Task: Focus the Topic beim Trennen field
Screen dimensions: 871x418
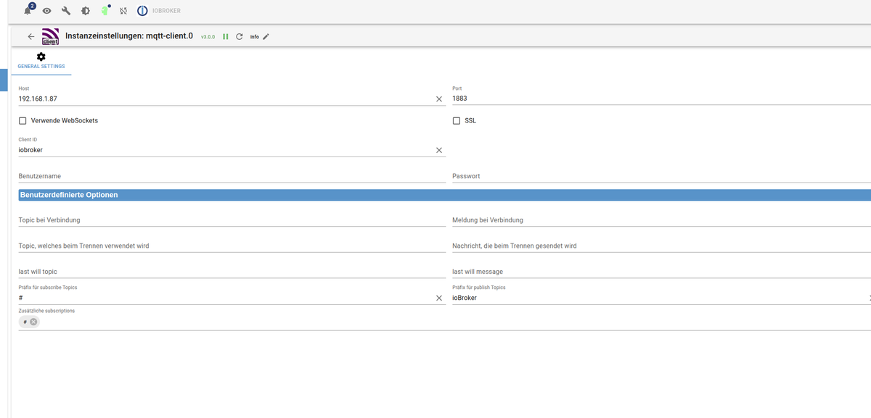Action: coord(232,246)
